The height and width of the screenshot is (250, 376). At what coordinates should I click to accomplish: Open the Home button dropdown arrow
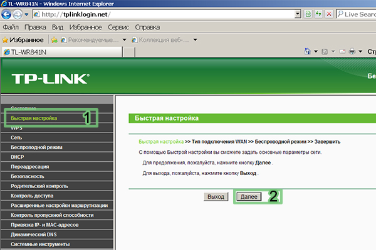click(316, 51)
